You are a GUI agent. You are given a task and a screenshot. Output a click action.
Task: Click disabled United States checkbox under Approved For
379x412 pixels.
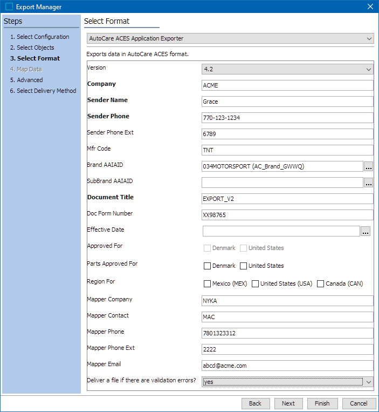click(243, 248)
